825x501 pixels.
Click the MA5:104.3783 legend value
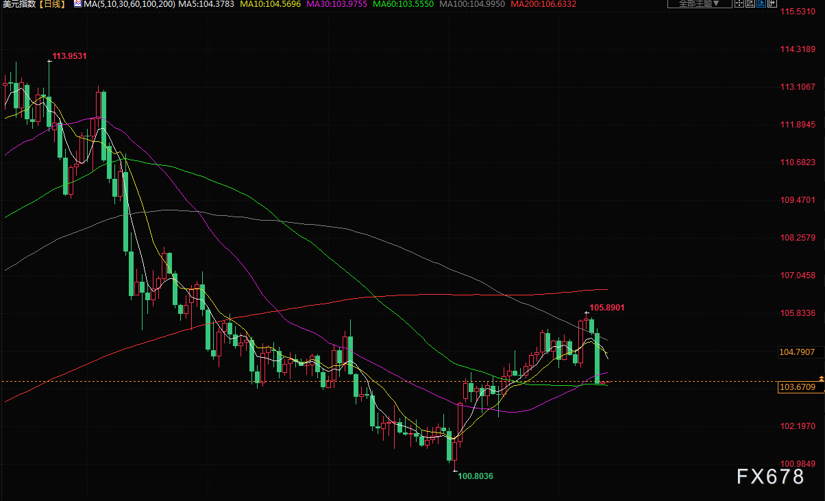tap(206, 4)
